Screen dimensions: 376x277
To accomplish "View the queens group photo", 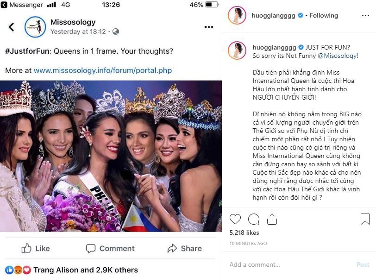I will point(111,156).
